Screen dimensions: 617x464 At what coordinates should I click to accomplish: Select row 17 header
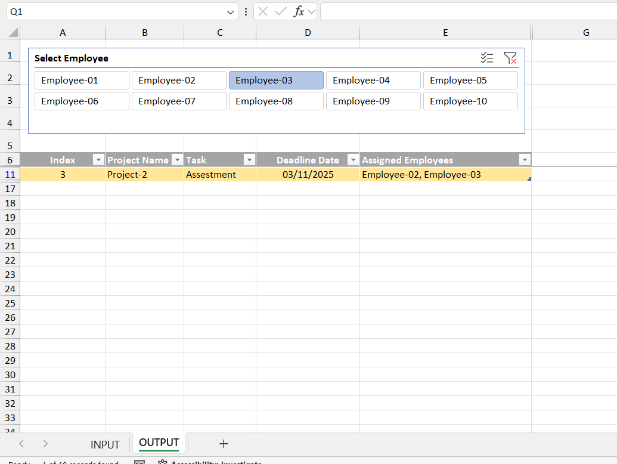click(x=10, y=188)
